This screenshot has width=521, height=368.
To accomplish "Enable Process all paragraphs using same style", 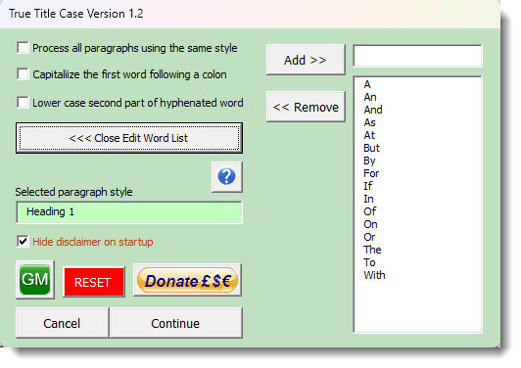I will pyautogui.click(x=23, y=48).
